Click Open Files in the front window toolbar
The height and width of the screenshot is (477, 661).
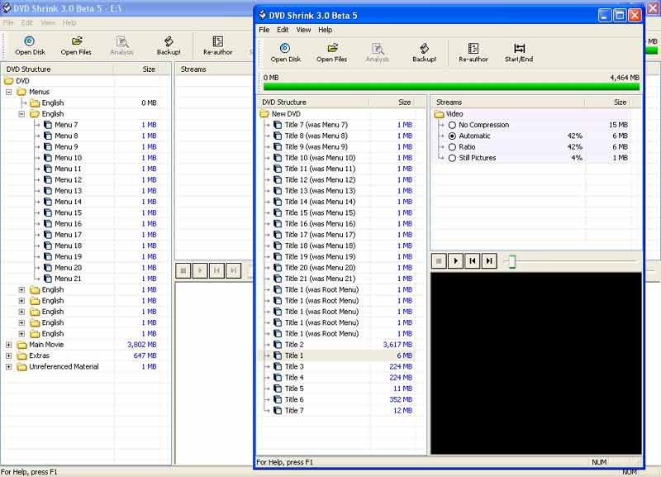point(332,53)
